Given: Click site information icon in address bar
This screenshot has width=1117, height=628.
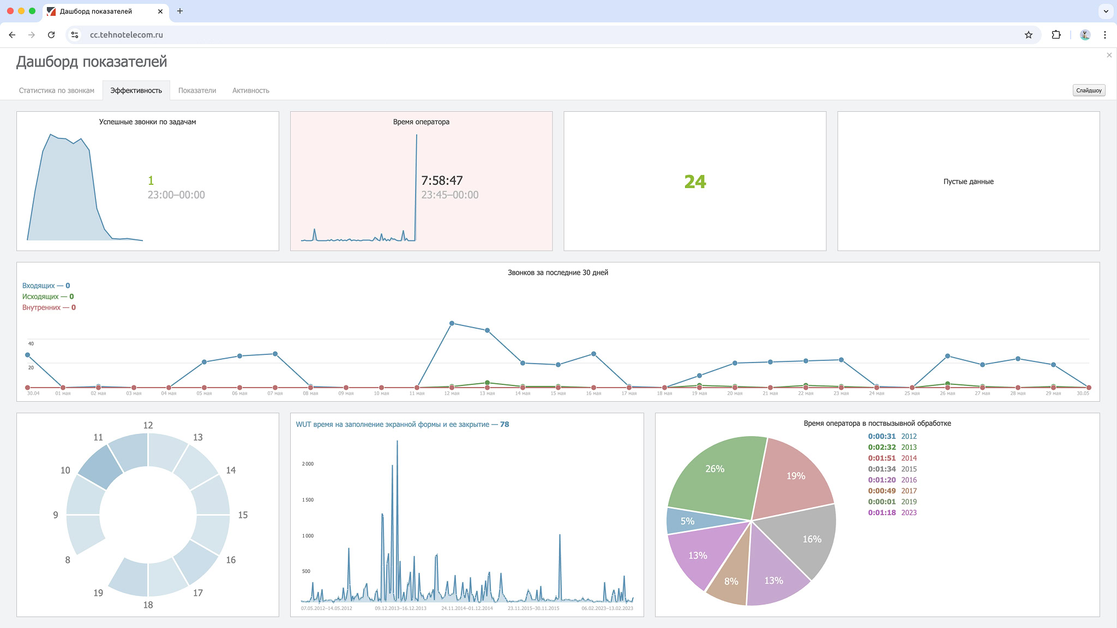Looking at the screenshot, I should (75, 35).
